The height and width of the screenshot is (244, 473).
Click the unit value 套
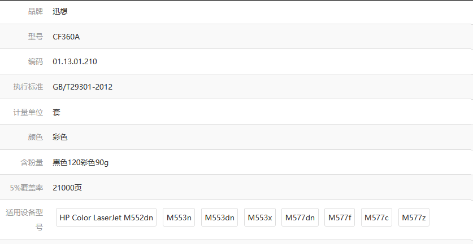tap(57, 112)
